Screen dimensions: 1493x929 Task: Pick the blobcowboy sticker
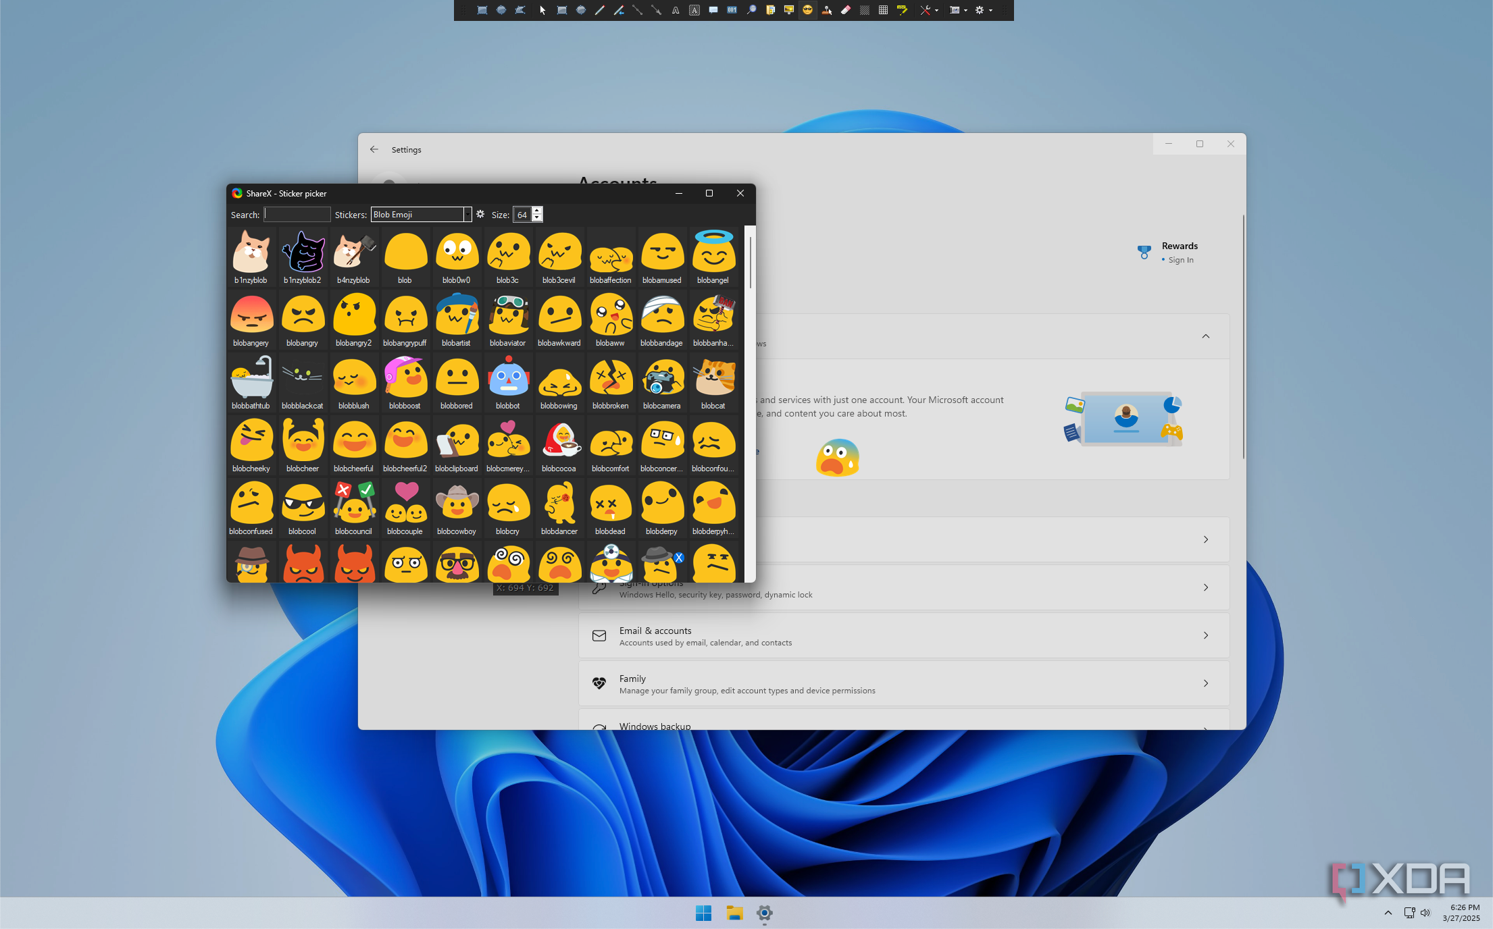[457, 508]
